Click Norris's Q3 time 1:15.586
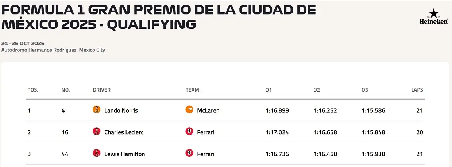The width and height of the screenshot is (452, 167). 373,110
